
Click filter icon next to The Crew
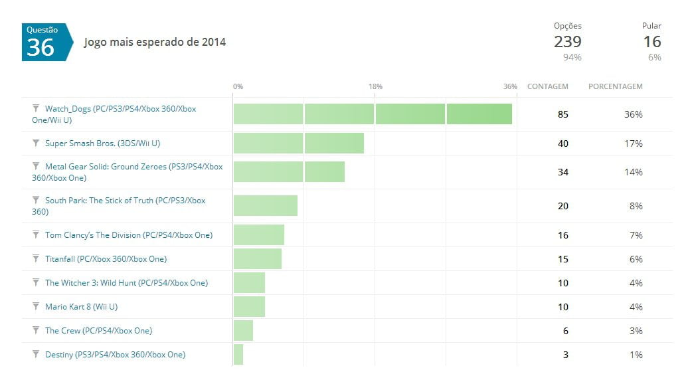[x=36, y=330]
